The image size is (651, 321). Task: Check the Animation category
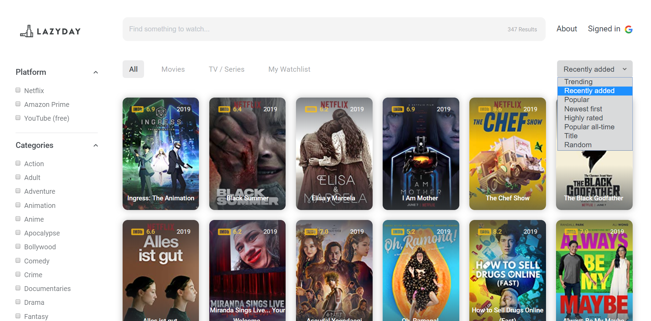18,205
